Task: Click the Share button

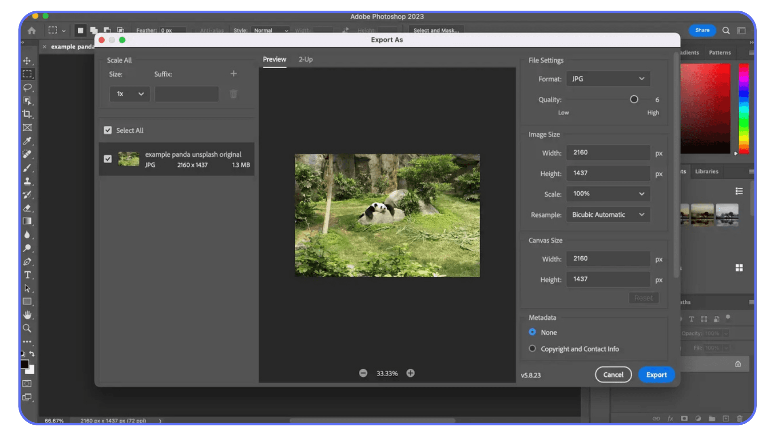Action: [x=702, y=30]
